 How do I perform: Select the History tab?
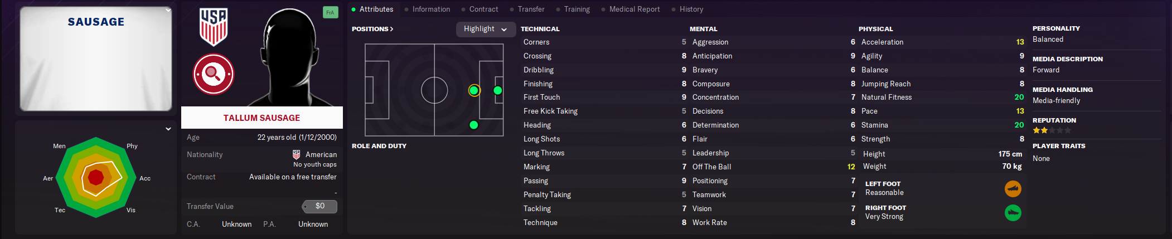(691, 9)
